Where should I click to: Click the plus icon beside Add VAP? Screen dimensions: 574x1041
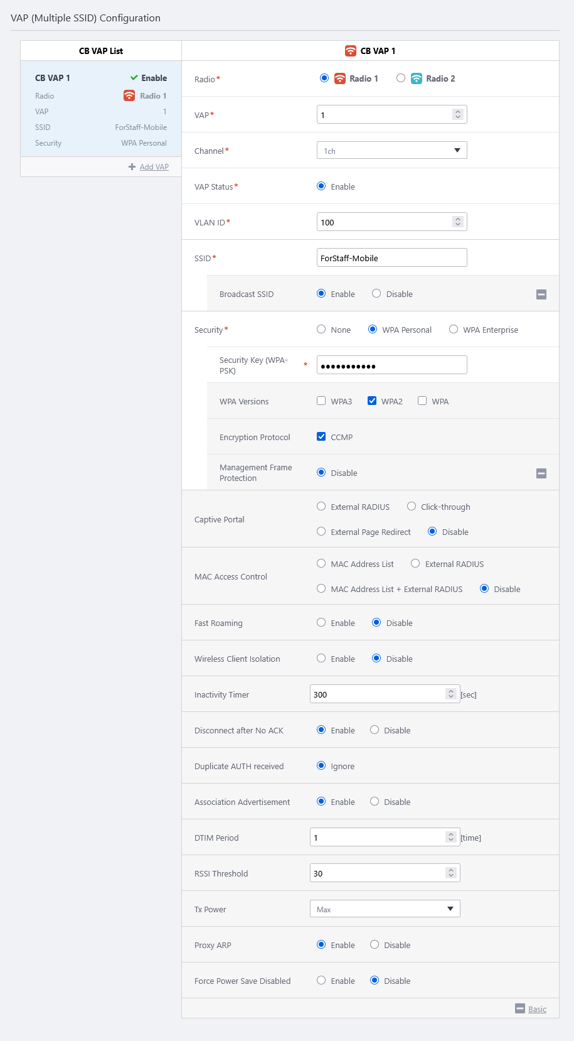click(132, 167)
